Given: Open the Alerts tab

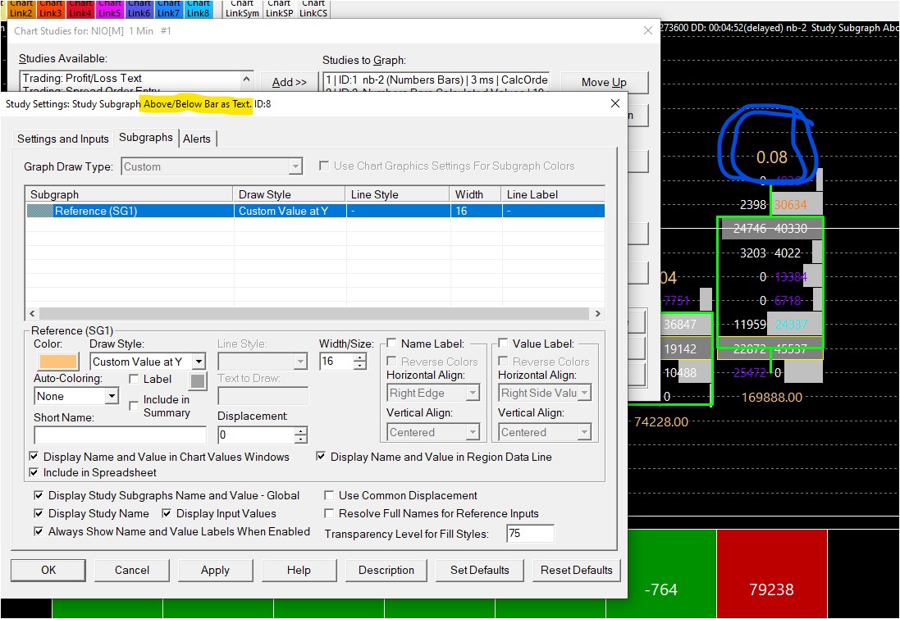Looking at the screenshot, I should [x=197, y=139].
